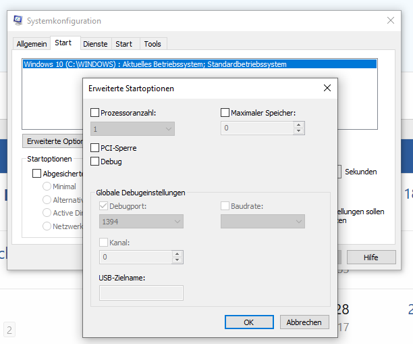Select the Netzwerk radio option
Screen dimensions: 413x344
(47, 226)
